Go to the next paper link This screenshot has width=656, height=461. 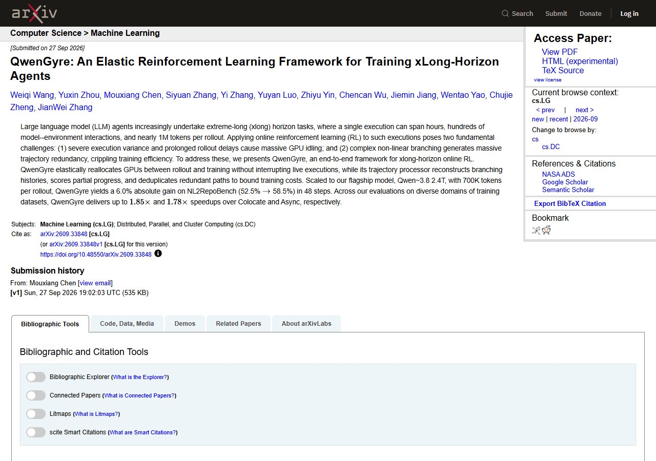[585, 110]
